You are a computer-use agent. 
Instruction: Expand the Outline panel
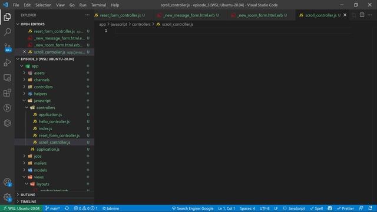point(28,195)
